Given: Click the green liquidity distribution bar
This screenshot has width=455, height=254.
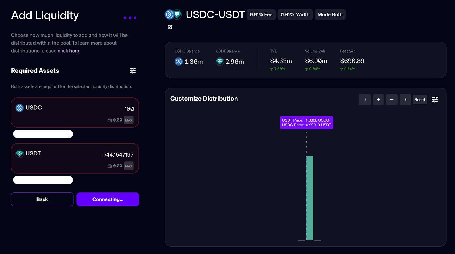Looking at the screenshot, I should tap(310, 198).
